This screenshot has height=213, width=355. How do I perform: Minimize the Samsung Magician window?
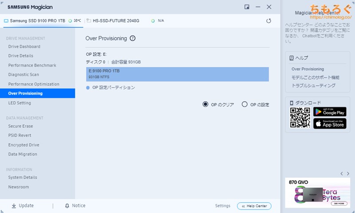click(x=258, y=7)
